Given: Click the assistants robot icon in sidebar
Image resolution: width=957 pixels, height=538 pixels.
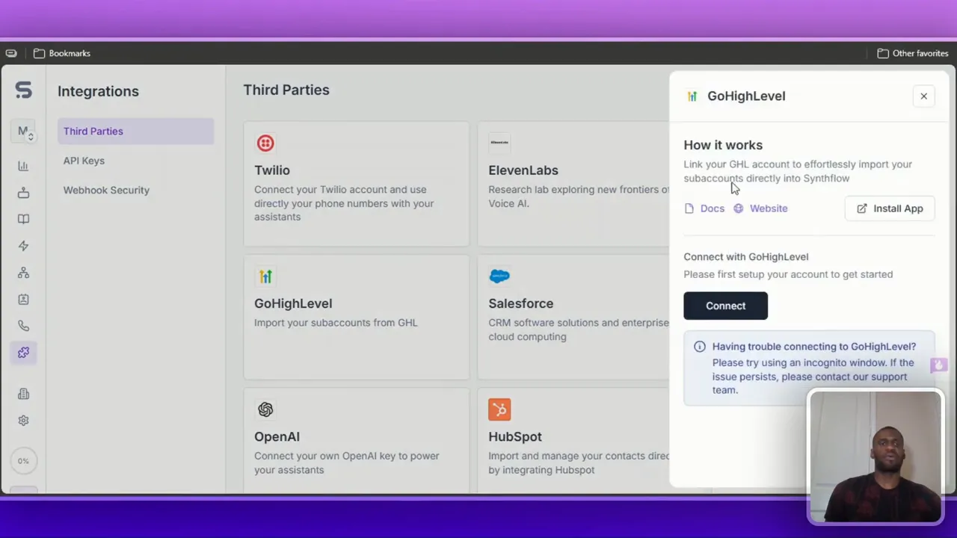Looking at the screenshot, I should (23, 193).
